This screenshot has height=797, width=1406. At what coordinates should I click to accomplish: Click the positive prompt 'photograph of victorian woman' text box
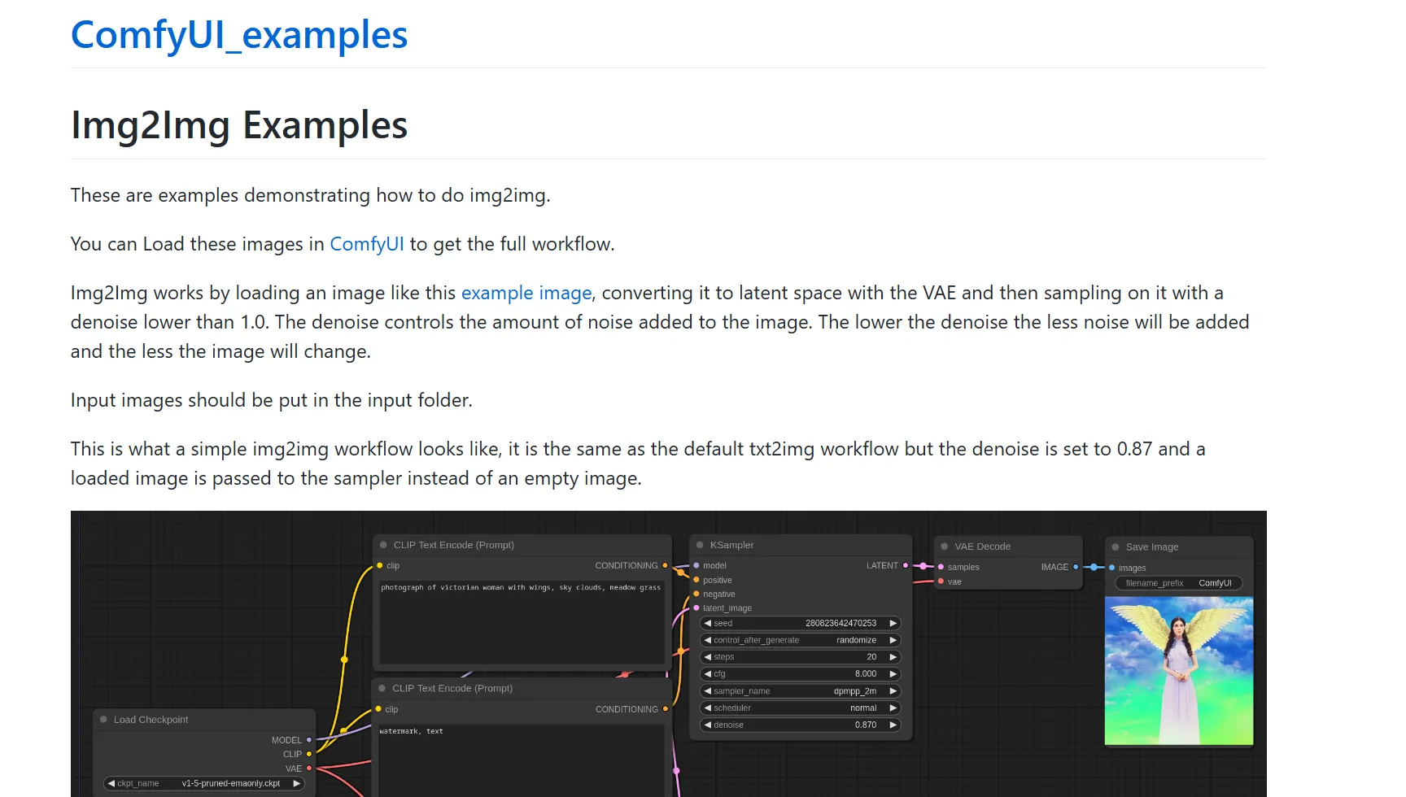[x=522, y=622]
